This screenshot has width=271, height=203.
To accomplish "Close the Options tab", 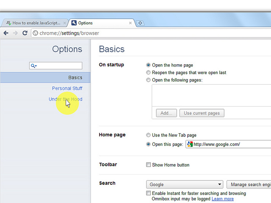I will point(130,23).
